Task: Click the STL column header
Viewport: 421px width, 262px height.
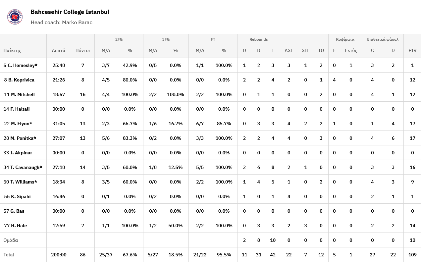Action: [x=305, y=51]
